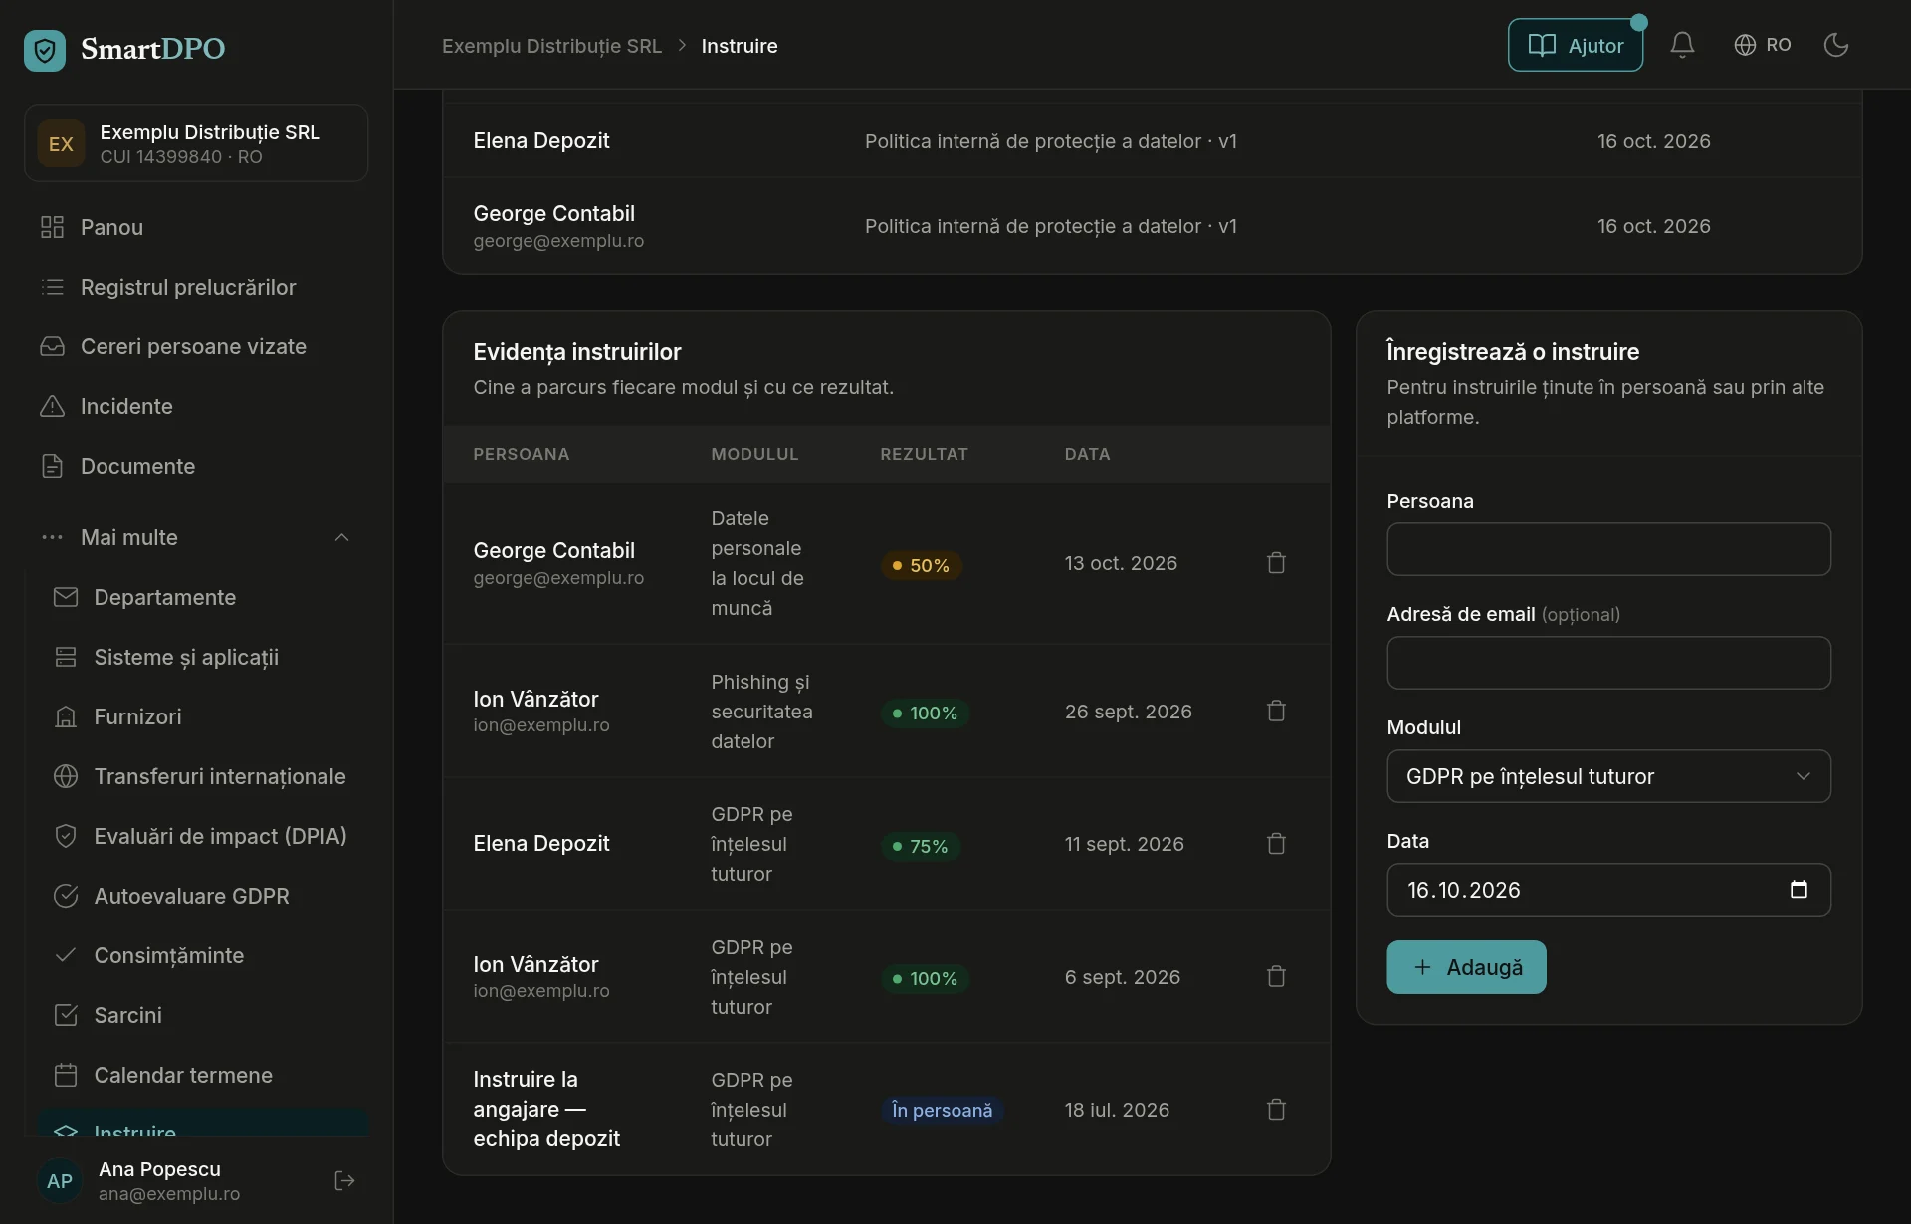Collapse the Mai multe section

196,537
